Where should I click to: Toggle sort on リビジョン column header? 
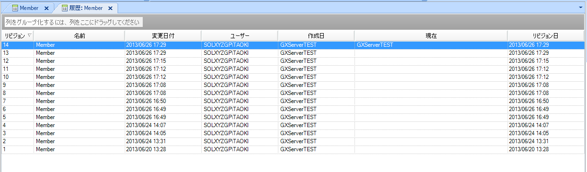pos(17,35)
